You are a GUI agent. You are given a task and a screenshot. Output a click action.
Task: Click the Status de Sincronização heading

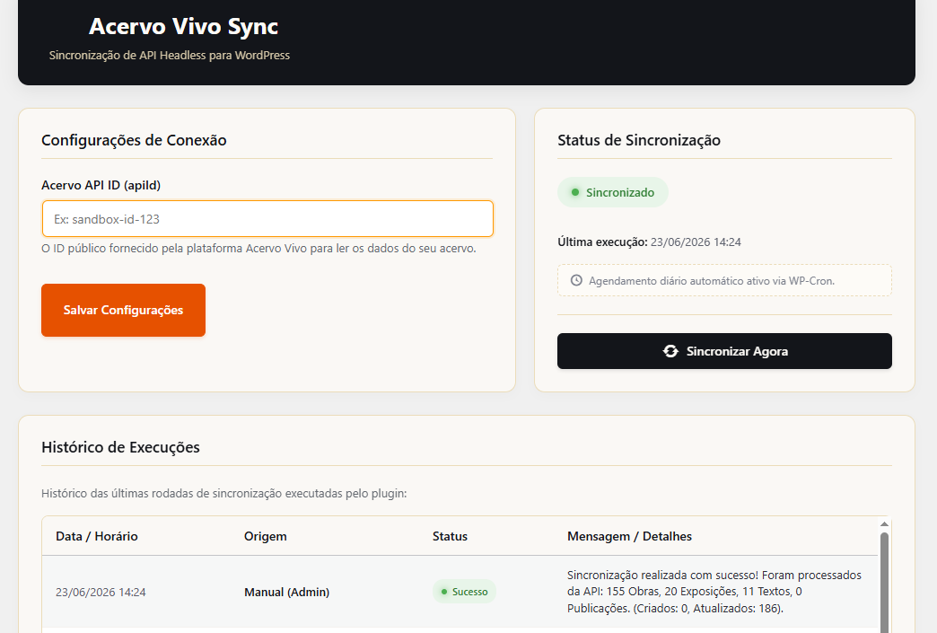point(639,140)
